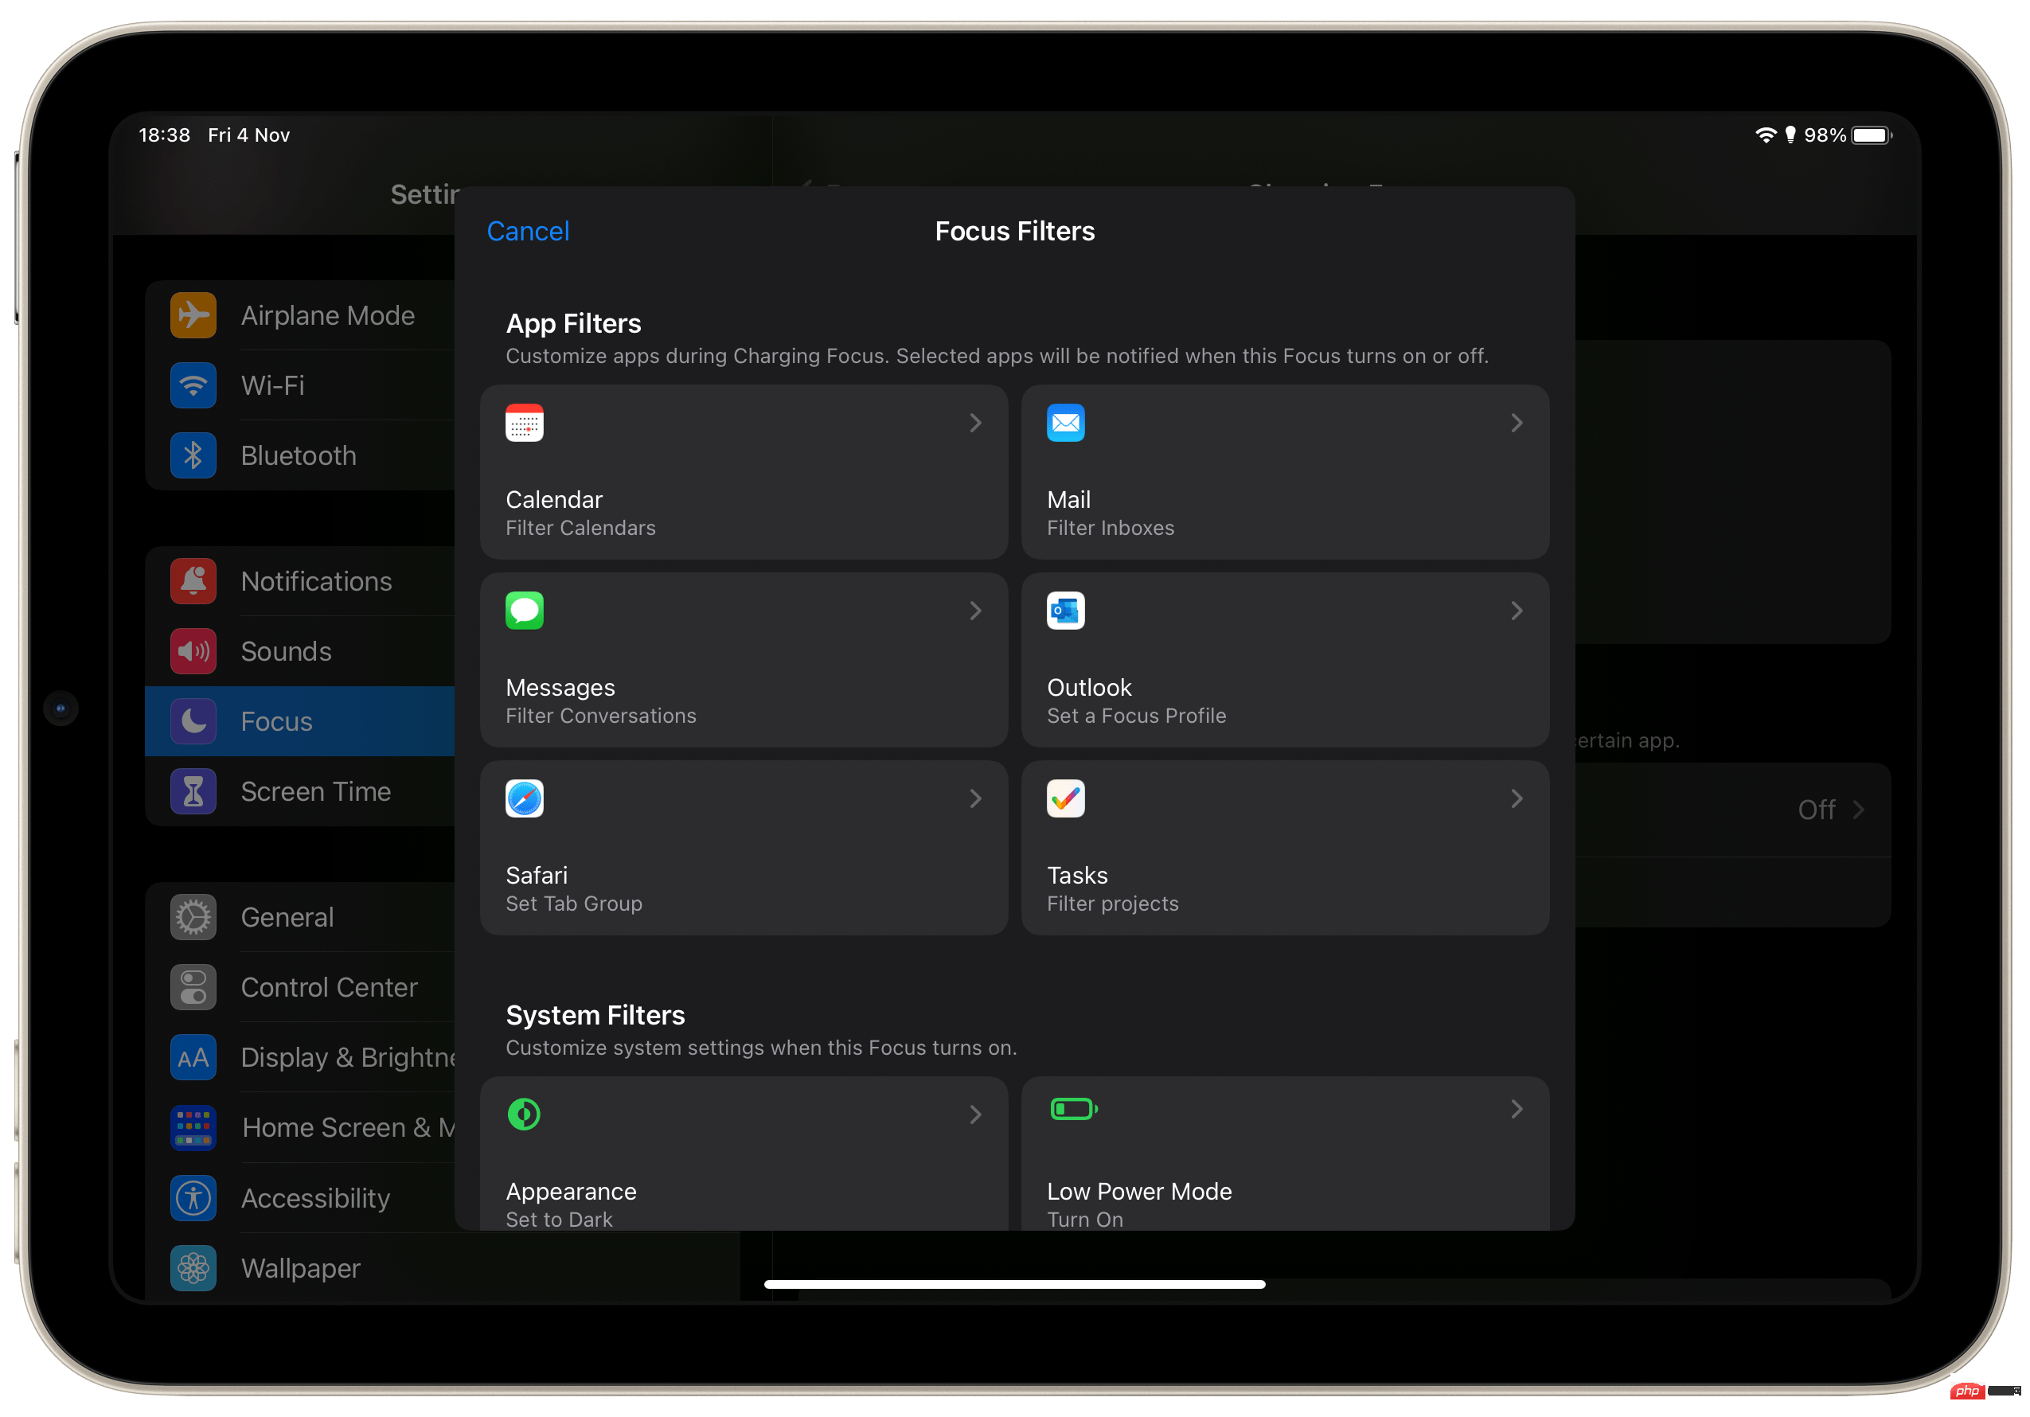Viewport: 2030px width, 1417px height.
Task: Expand Calendar filter chevron
Action: pyautogui.click(x=978, y=423)
